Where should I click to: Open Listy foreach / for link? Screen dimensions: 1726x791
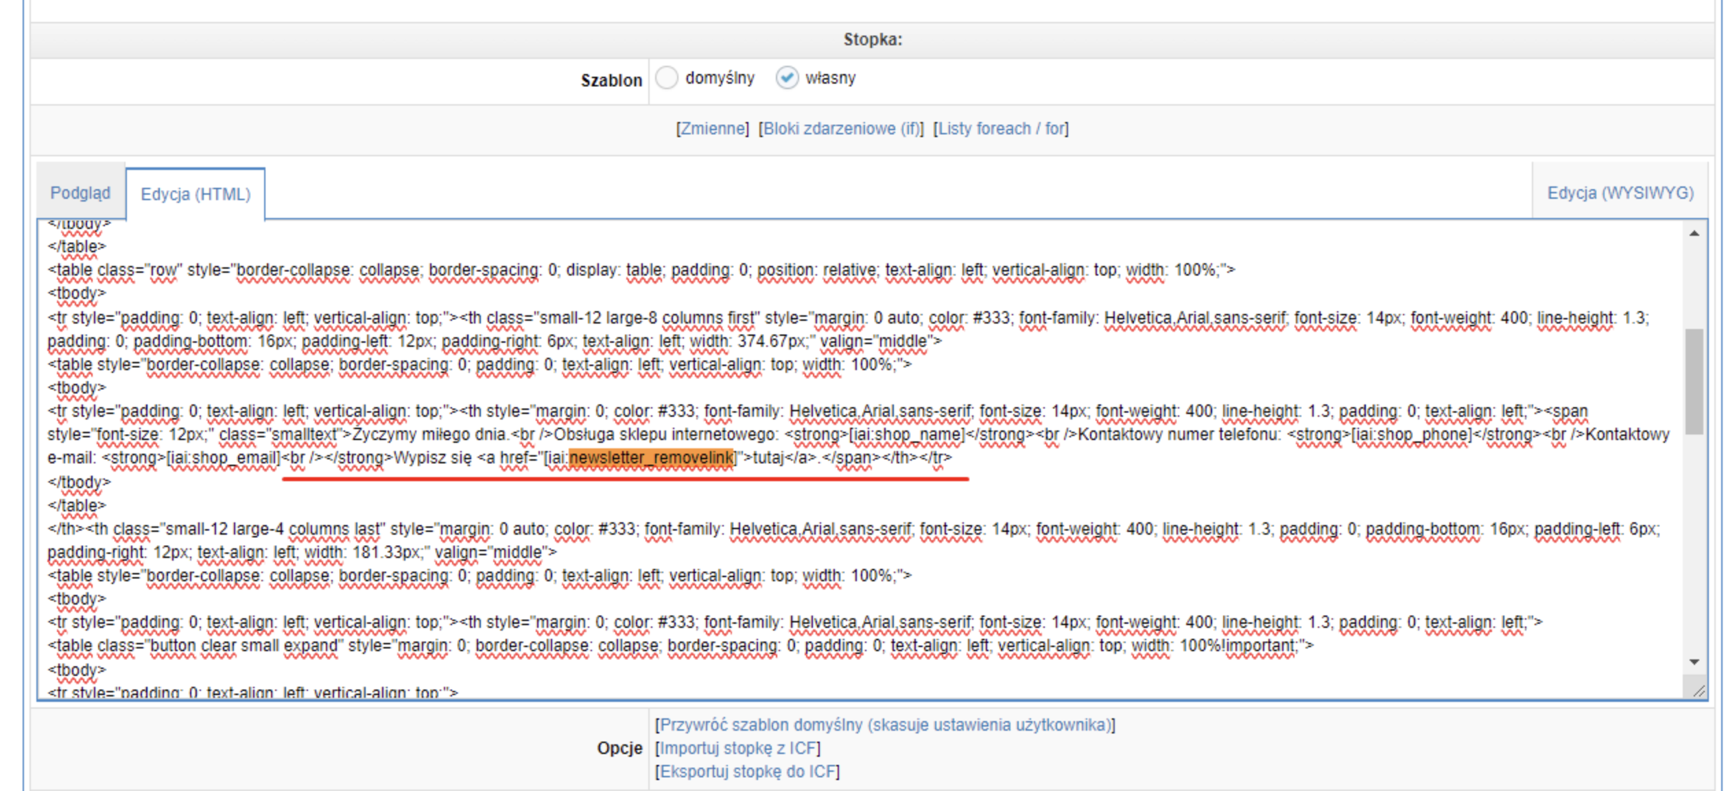pyautogui.click(x=1001, y=129)
